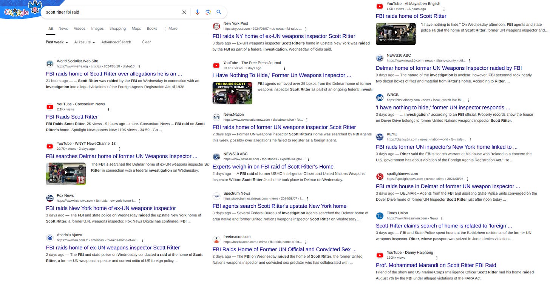Click the YouTube icon beside Al Mayadeen English
This screenshot has height=287, width=550.
tap(380, 6)
